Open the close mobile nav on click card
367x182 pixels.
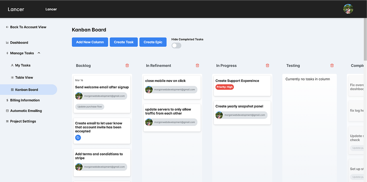coord(172,87)
